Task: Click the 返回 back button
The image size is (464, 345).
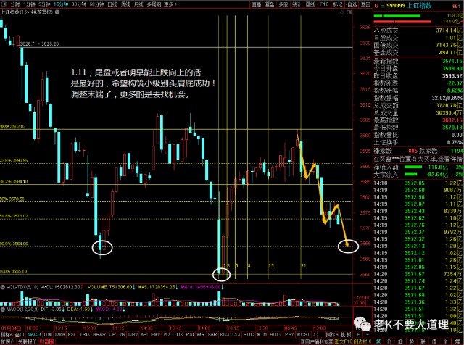Action: [x=365, y=4]
